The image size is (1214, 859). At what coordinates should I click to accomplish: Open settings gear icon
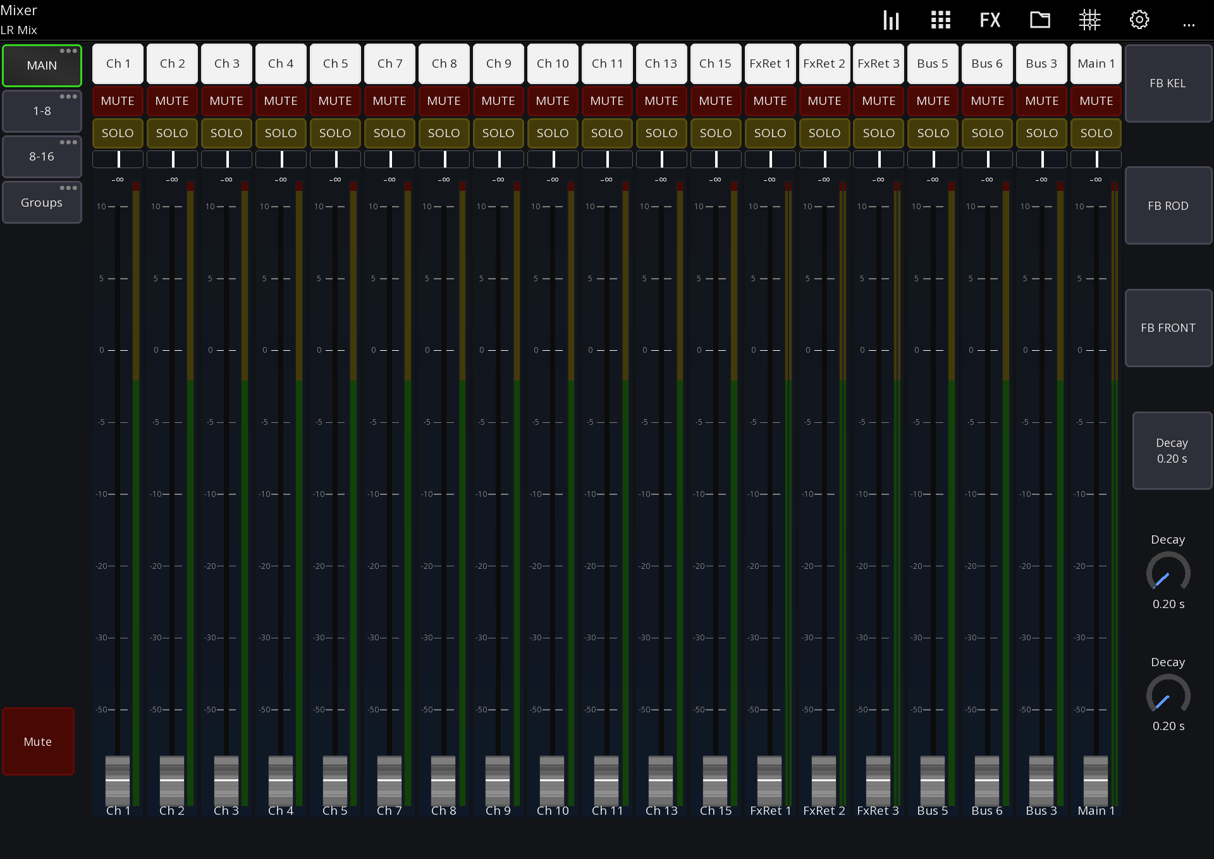point(1139,20)
